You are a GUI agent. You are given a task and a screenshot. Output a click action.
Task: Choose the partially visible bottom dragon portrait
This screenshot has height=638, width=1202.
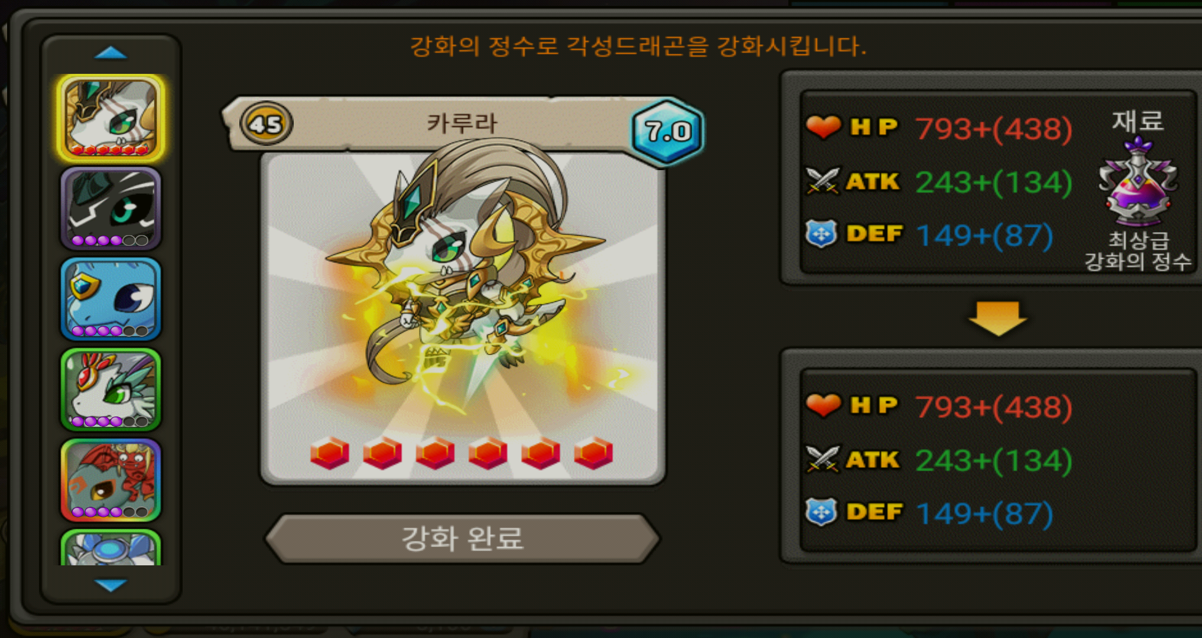point(111,548)
